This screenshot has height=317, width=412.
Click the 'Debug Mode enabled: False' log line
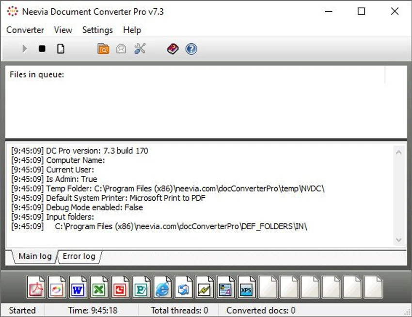[77, 207]
